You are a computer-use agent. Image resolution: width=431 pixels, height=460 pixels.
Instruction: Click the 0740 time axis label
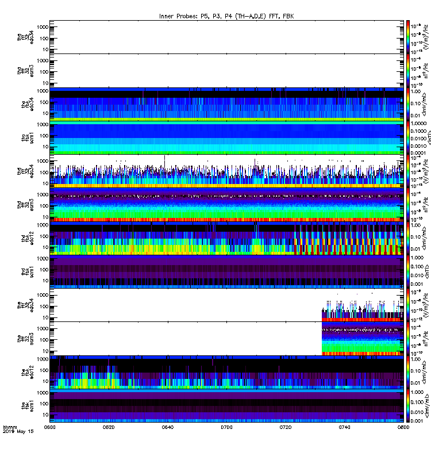coord(344,427)
